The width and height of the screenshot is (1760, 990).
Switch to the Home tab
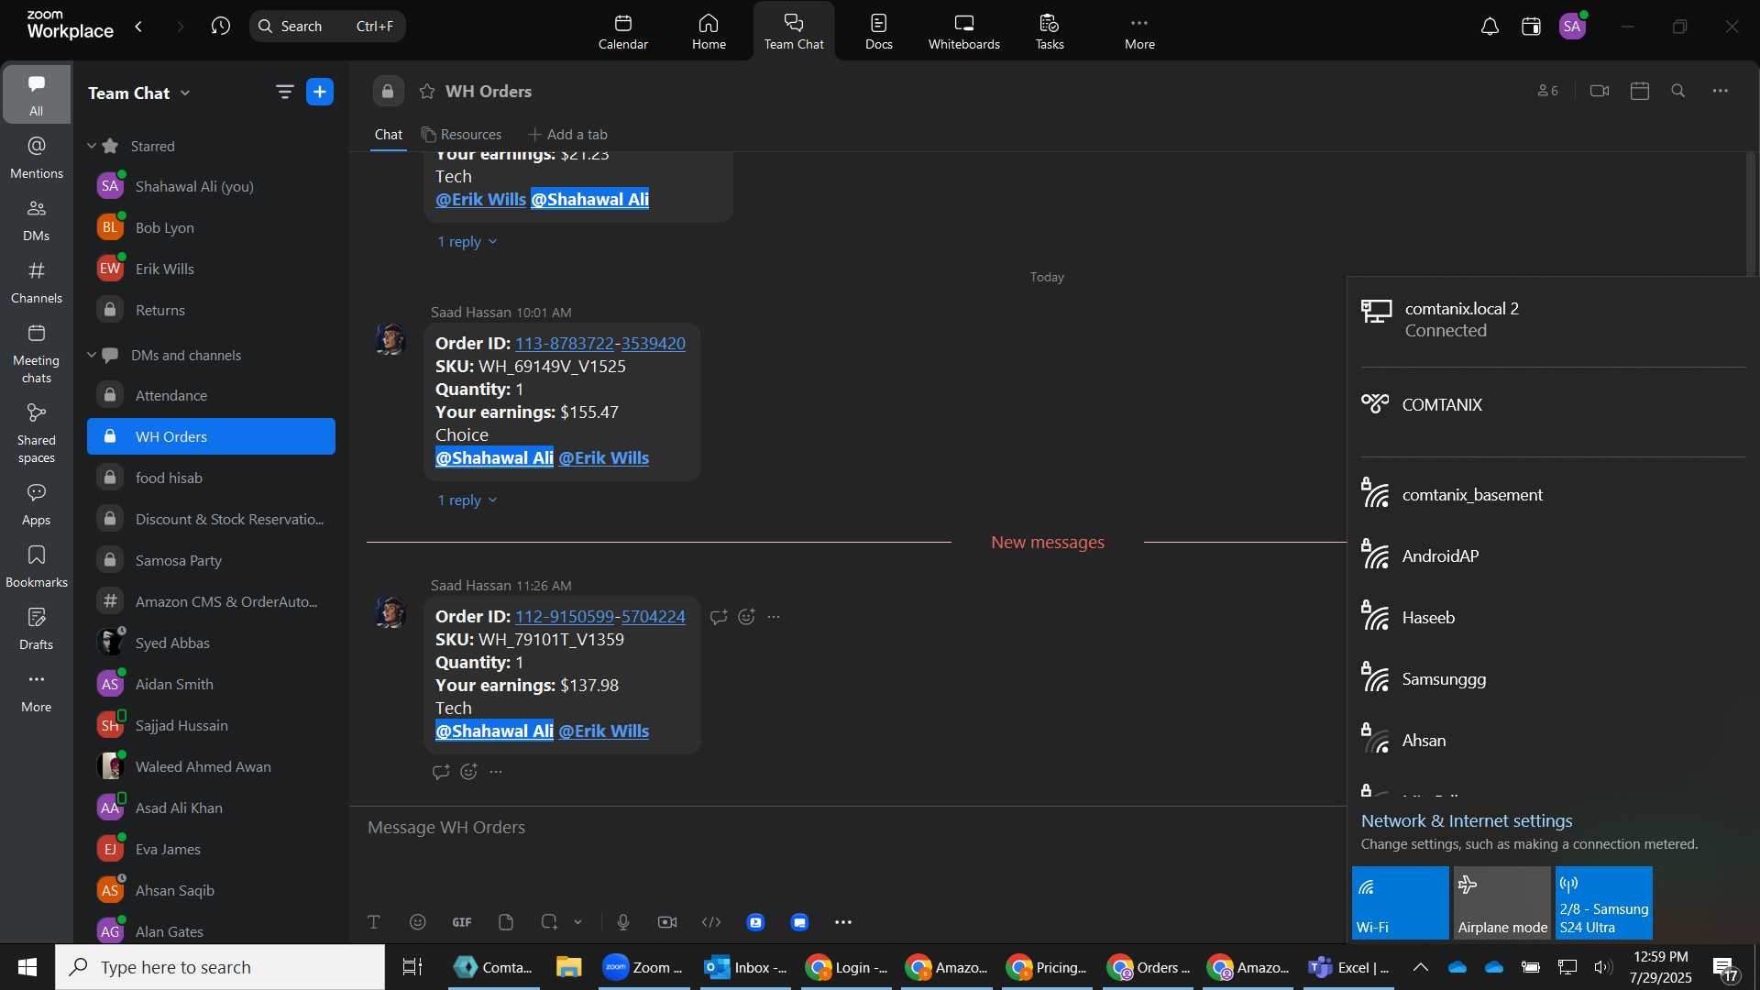pos(709,31)
